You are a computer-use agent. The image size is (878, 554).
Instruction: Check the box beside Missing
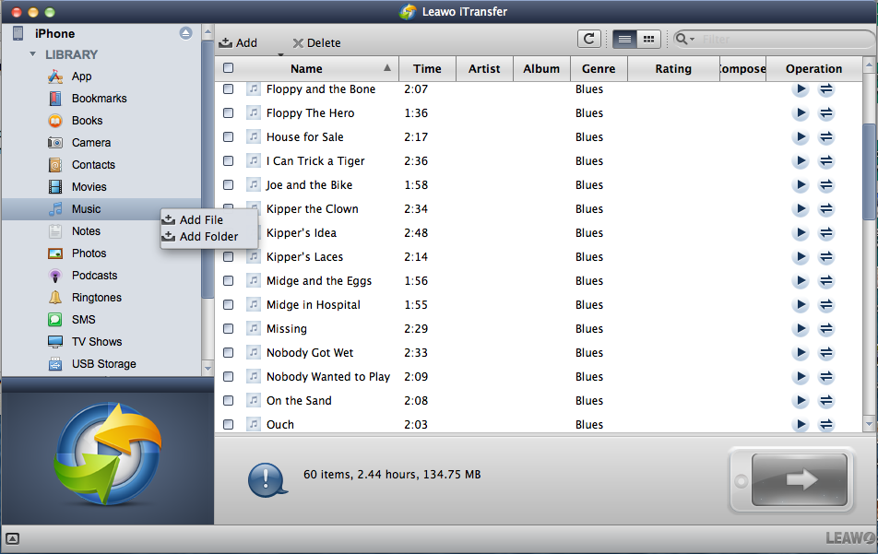coord(228,329)
